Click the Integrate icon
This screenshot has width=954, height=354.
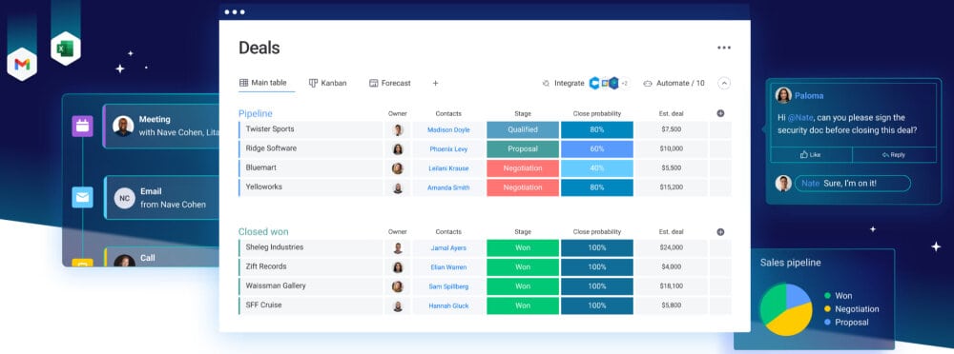click(x=546, y=83)
